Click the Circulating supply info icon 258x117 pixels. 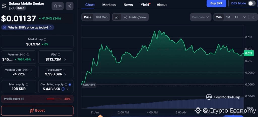(66, 84)
